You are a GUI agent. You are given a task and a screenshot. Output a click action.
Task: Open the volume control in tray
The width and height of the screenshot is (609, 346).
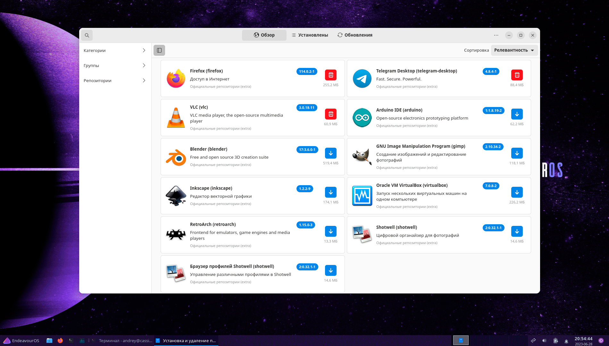click(544, 341)
